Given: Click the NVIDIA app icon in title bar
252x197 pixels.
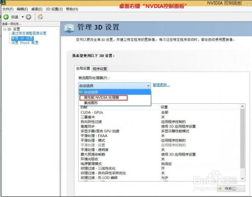Looking at the screenshot, I should (4, 3).
